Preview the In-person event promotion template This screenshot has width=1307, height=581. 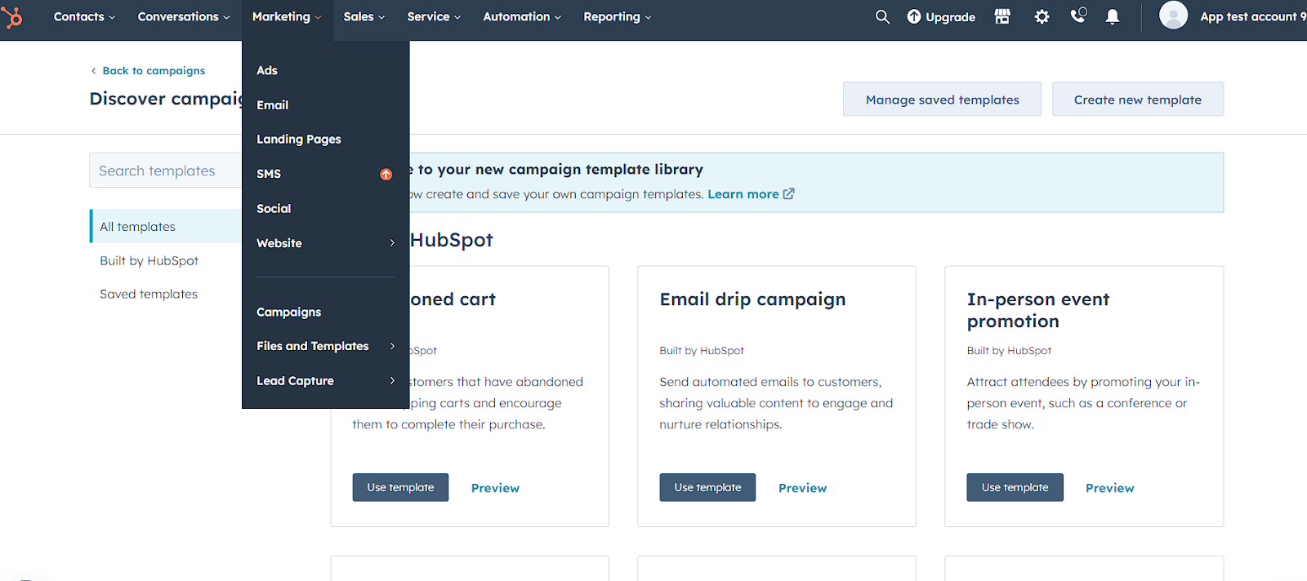pos(1109,488)
